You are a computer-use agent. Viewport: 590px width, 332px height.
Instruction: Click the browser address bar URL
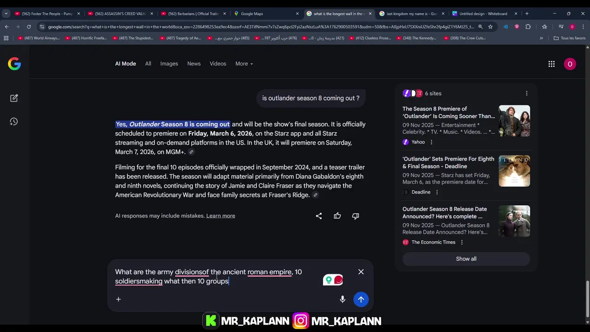point(260,27)
